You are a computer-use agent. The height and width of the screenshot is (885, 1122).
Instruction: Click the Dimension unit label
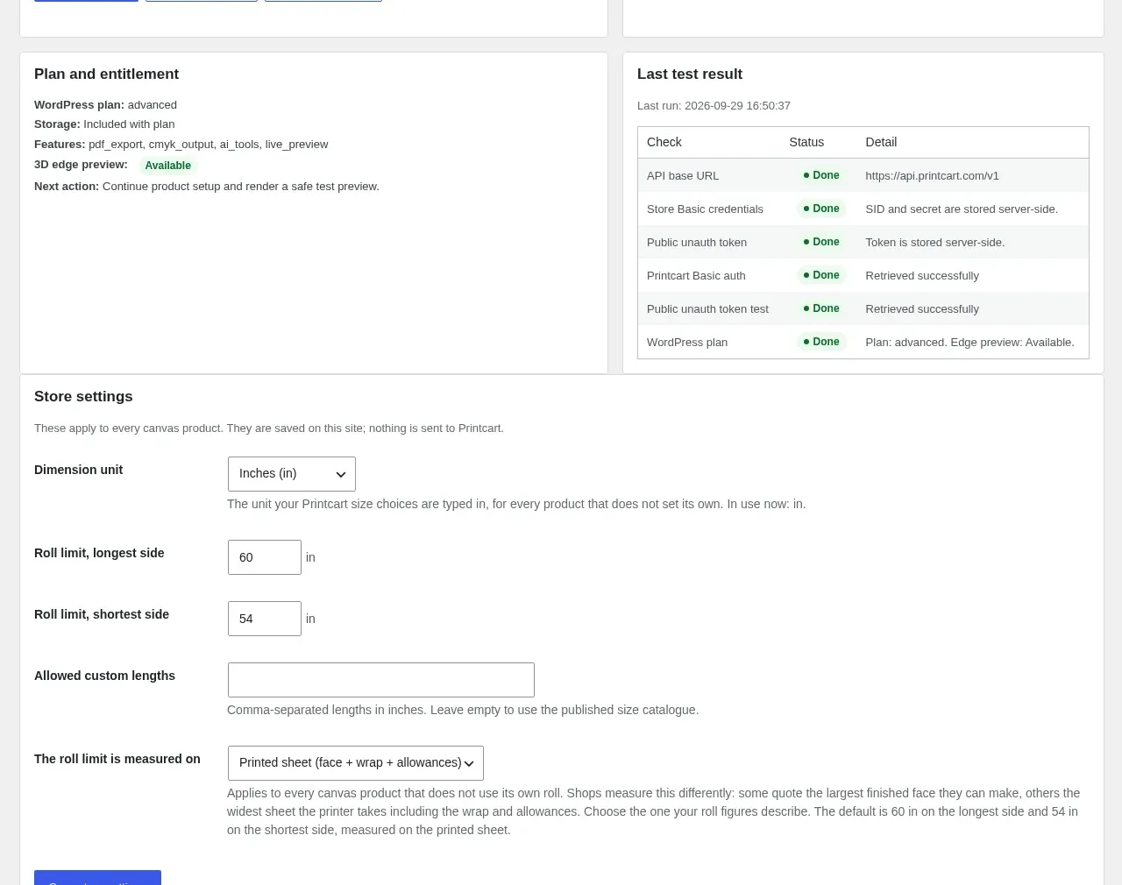pos(78,470)
